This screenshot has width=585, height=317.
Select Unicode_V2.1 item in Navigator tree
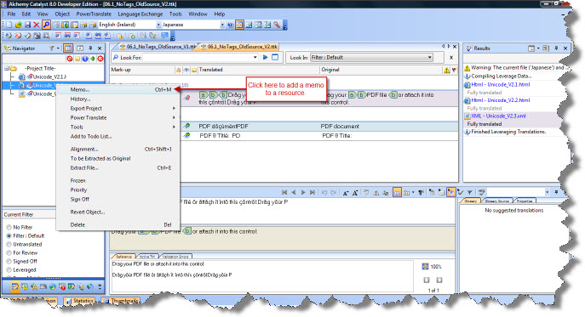[49, 77]
